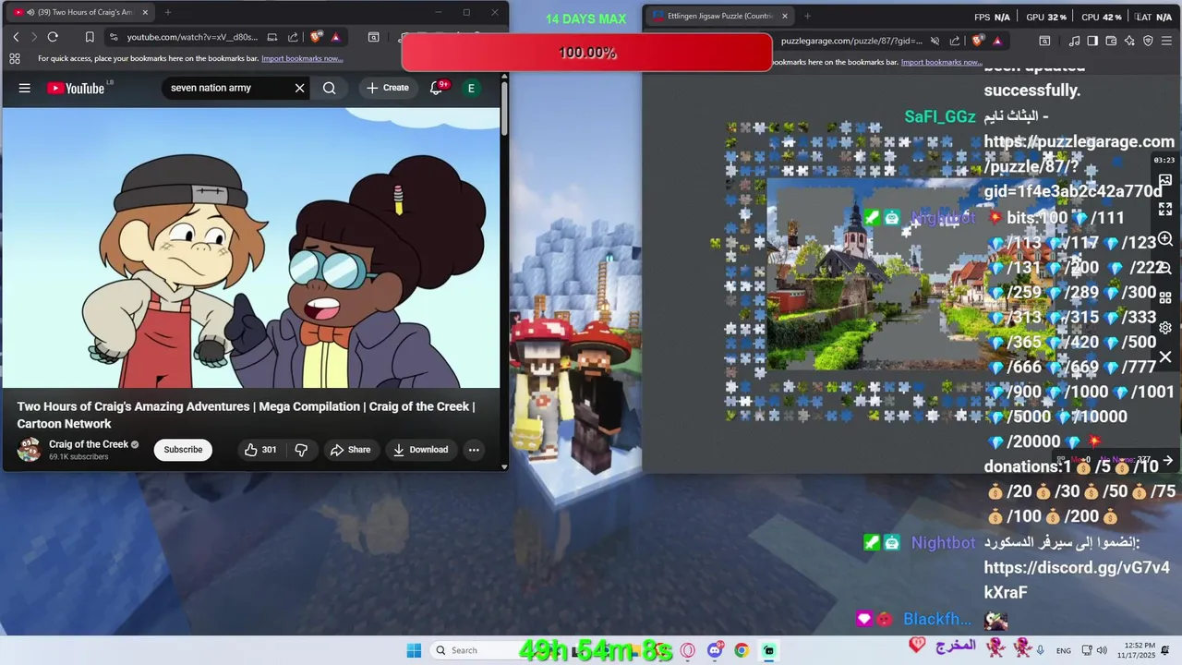Open the media playlist music-note icon
The width and height of the screenshot is (1182, 665).
coord(1074,41)
